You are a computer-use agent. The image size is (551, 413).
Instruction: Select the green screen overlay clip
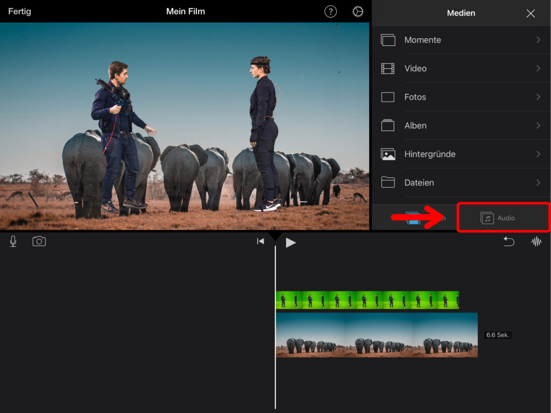click(367, 300)
